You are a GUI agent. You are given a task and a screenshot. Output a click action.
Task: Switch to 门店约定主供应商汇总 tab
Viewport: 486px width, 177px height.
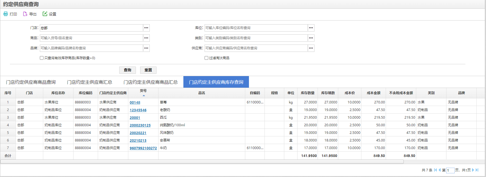(90, 82)
